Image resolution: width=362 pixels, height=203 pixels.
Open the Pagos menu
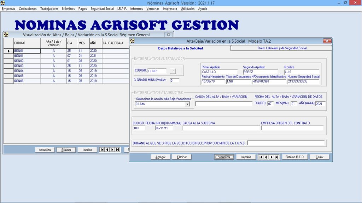coord(82,9)
